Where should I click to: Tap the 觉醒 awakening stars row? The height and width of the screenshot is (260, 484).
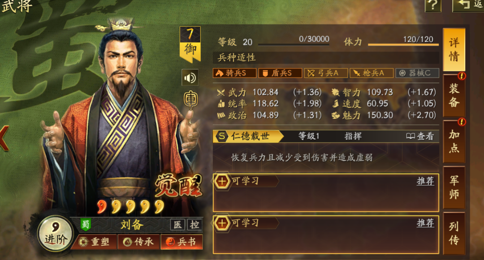point(131,206)
